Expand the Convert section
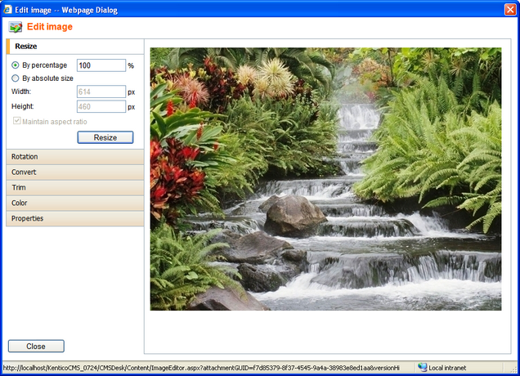The image size is (520, 376). [x=74, y=172]
